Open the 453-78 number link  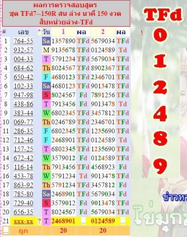click(23, 176)
